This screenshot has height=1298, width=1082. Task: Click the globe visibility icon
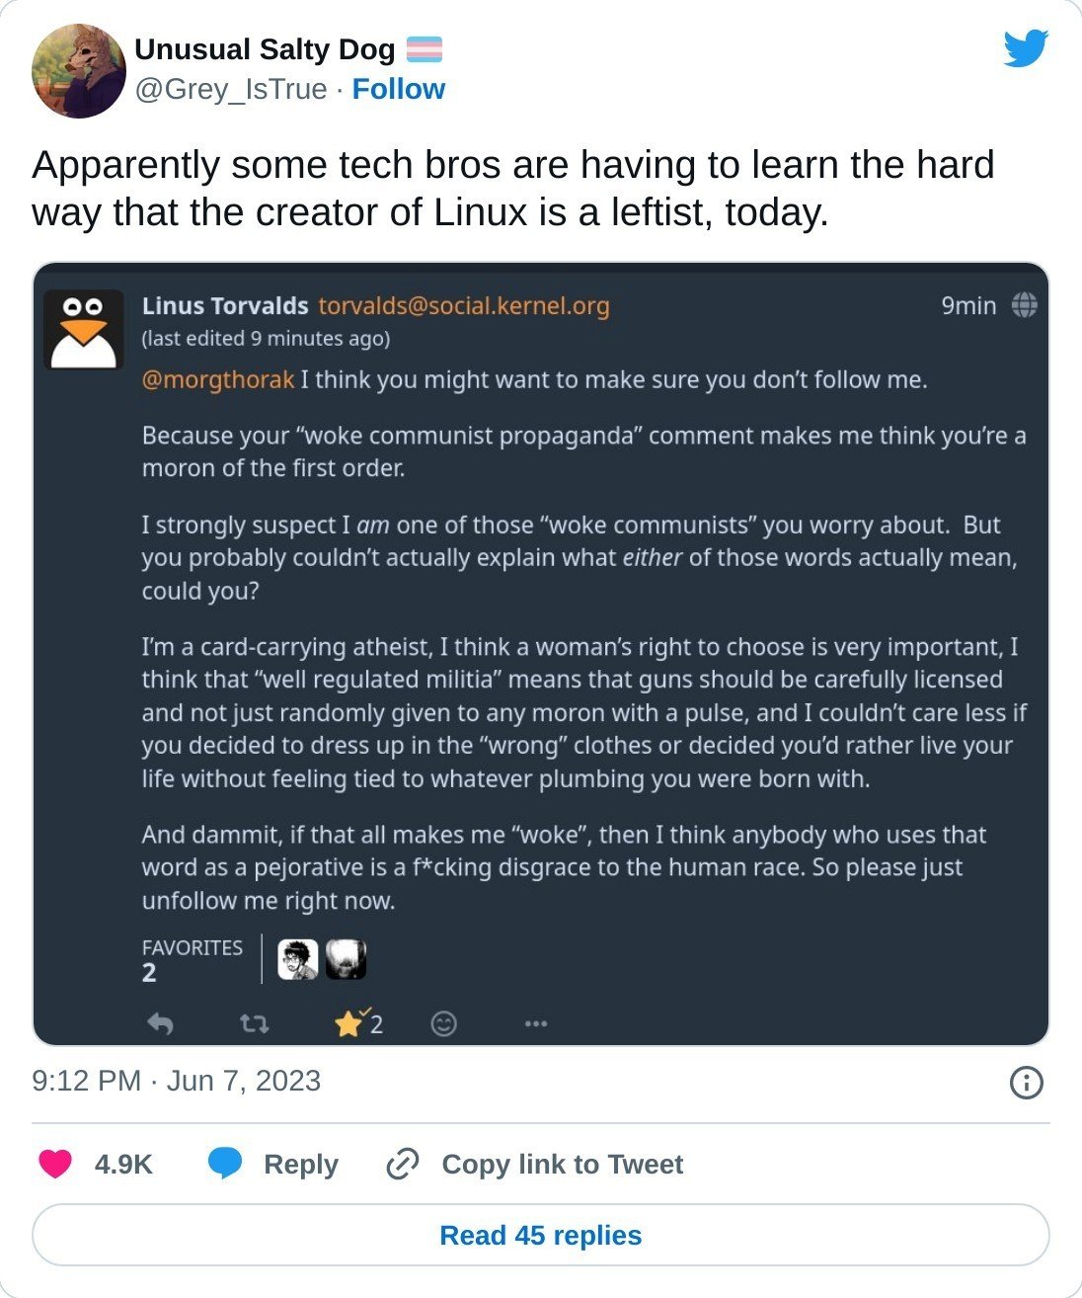[1025, 305]
